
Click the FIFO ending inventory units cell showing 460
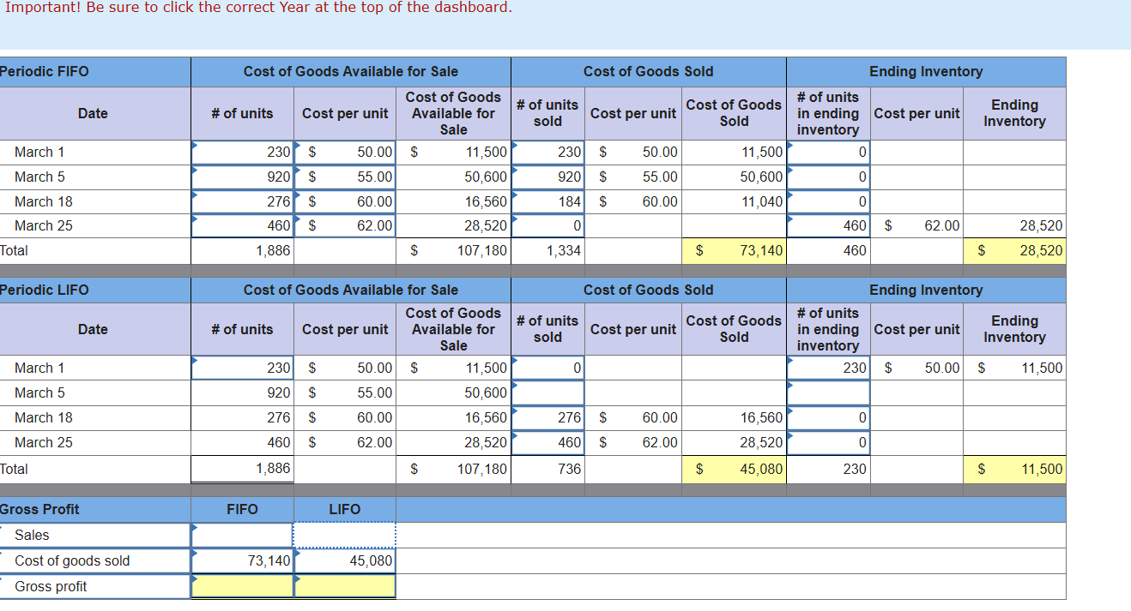[x=827, y=225]
